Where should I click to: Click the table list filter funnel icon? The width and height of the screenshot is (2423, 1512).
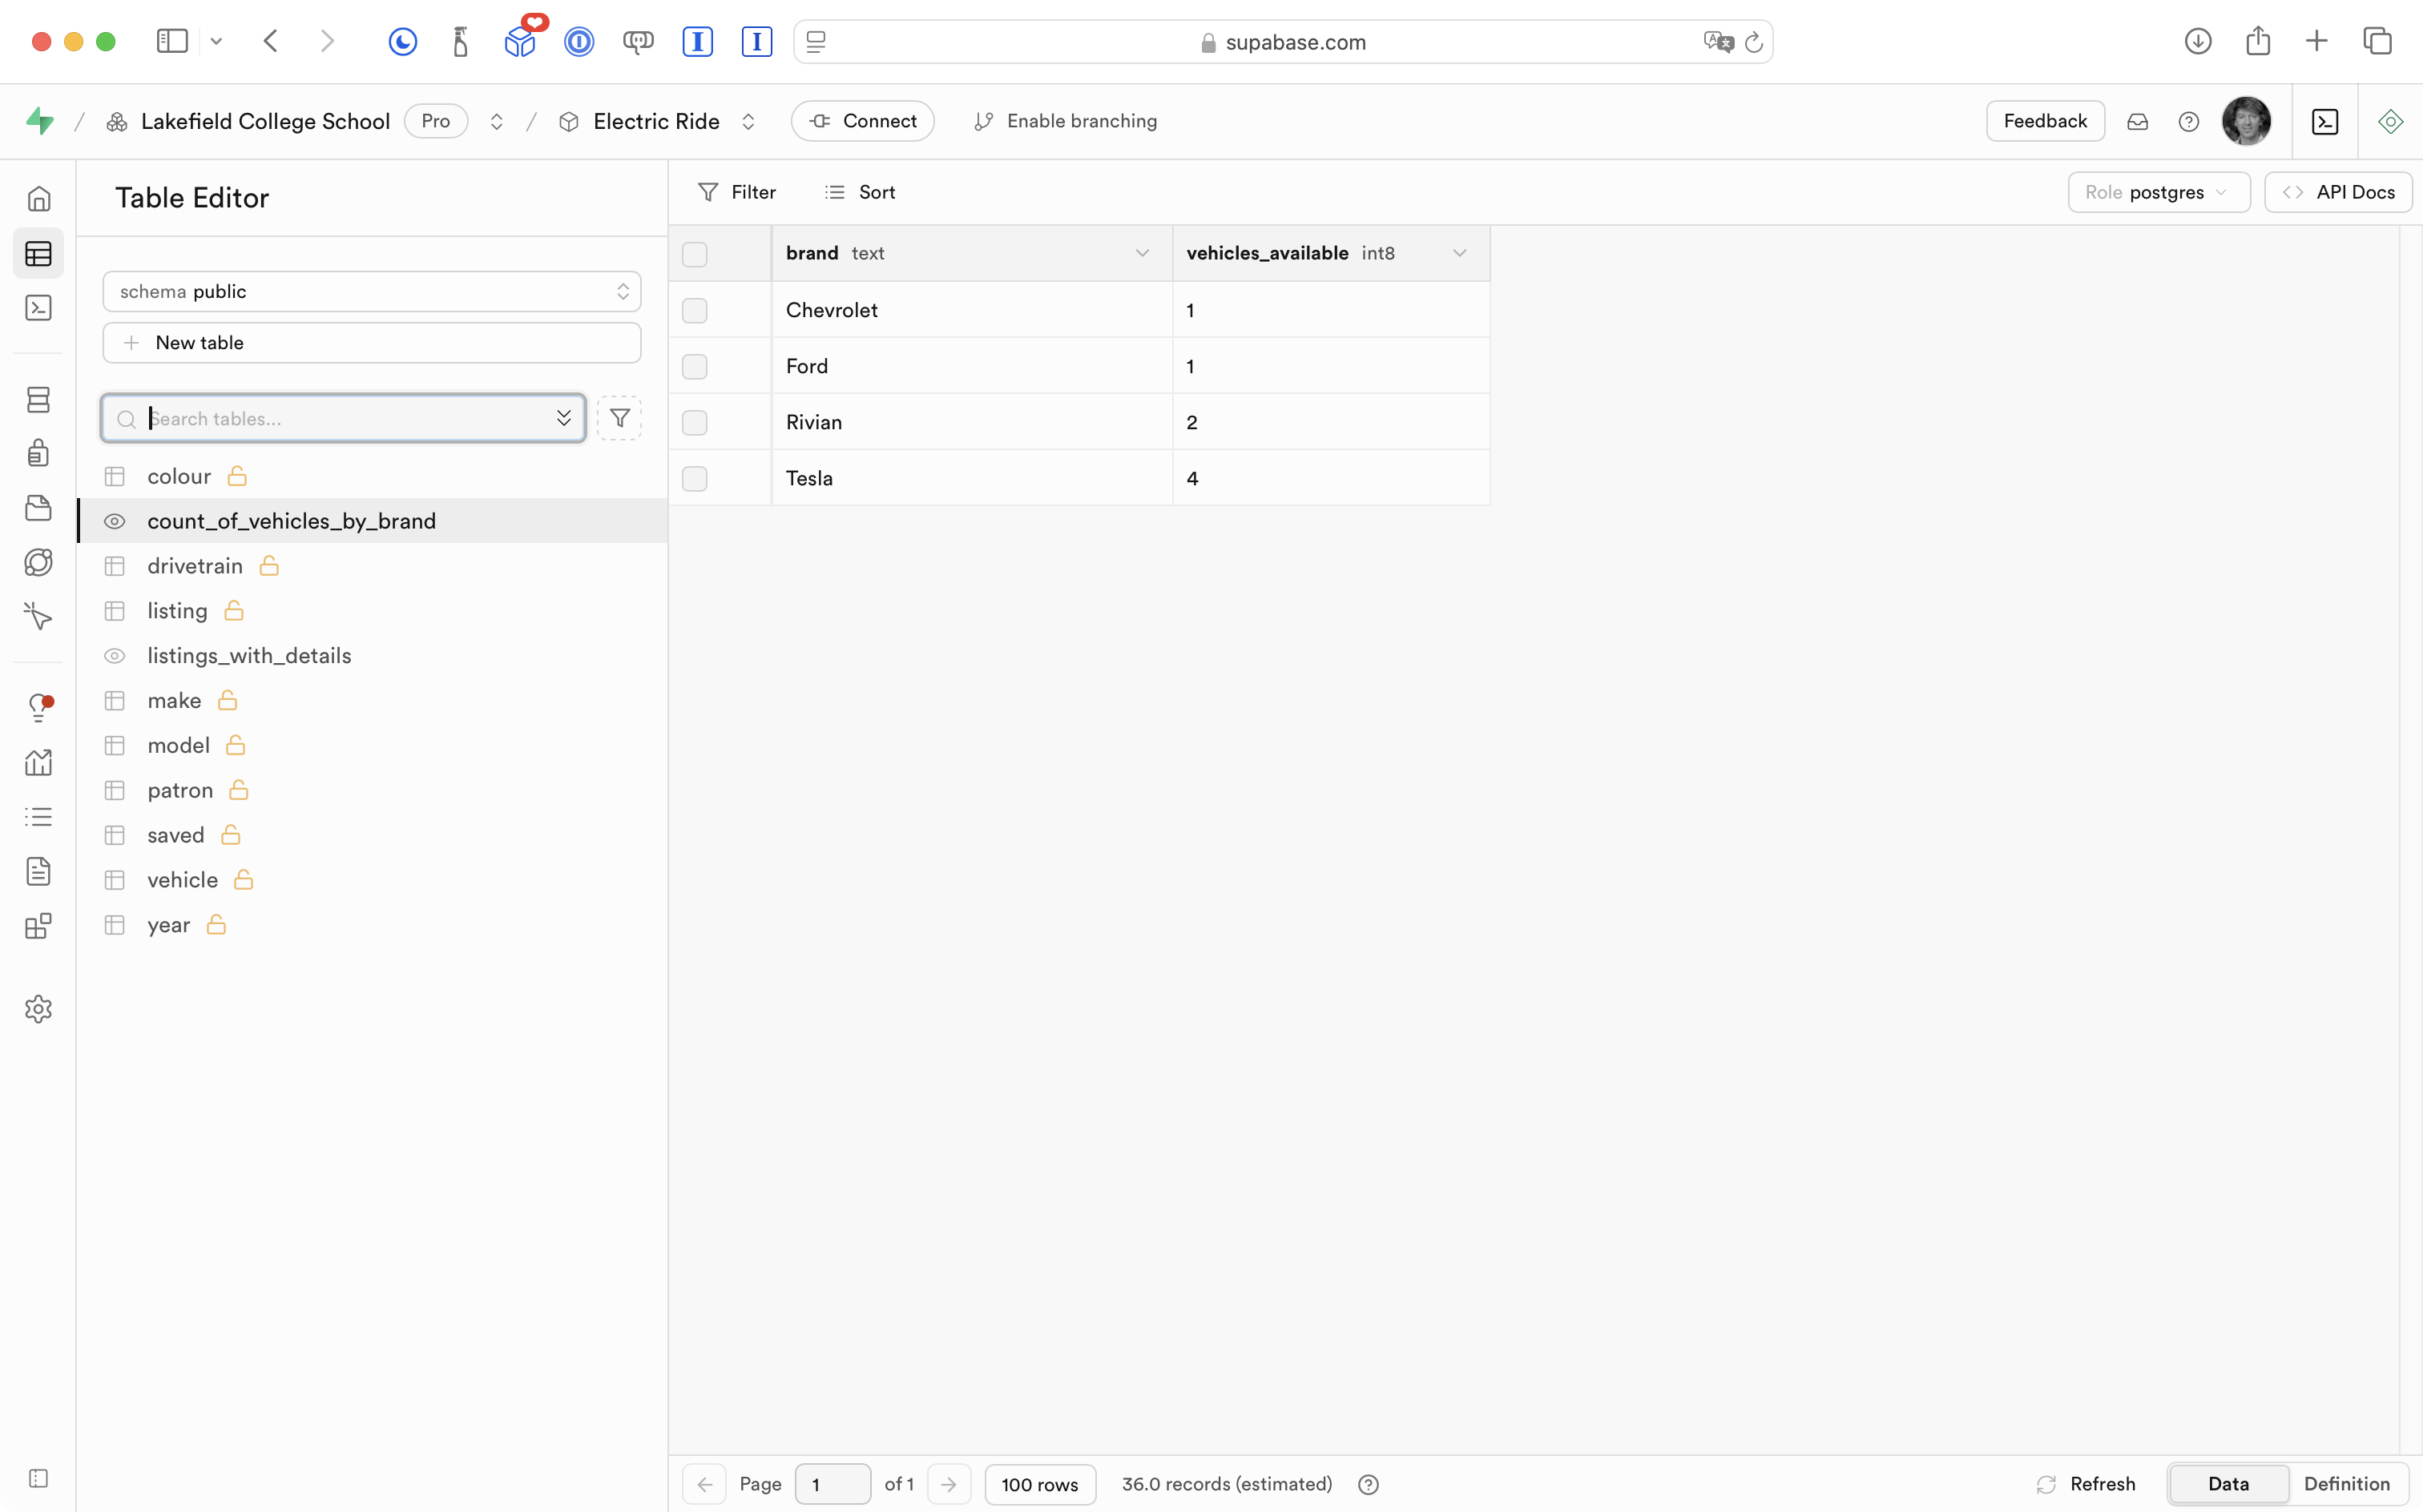click(x=619, y=418)
